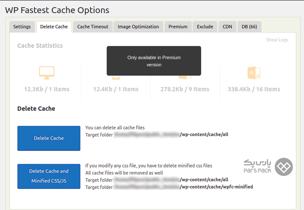Viewport: 304px width, 210px height.
Task: Click the Cache Statistics heading
Action: pos(40,46)
